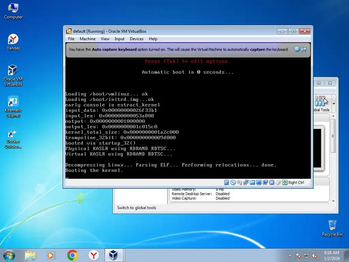Select the Recycle Bin desktop icon

pyautogui.click(x=332, y=228)
